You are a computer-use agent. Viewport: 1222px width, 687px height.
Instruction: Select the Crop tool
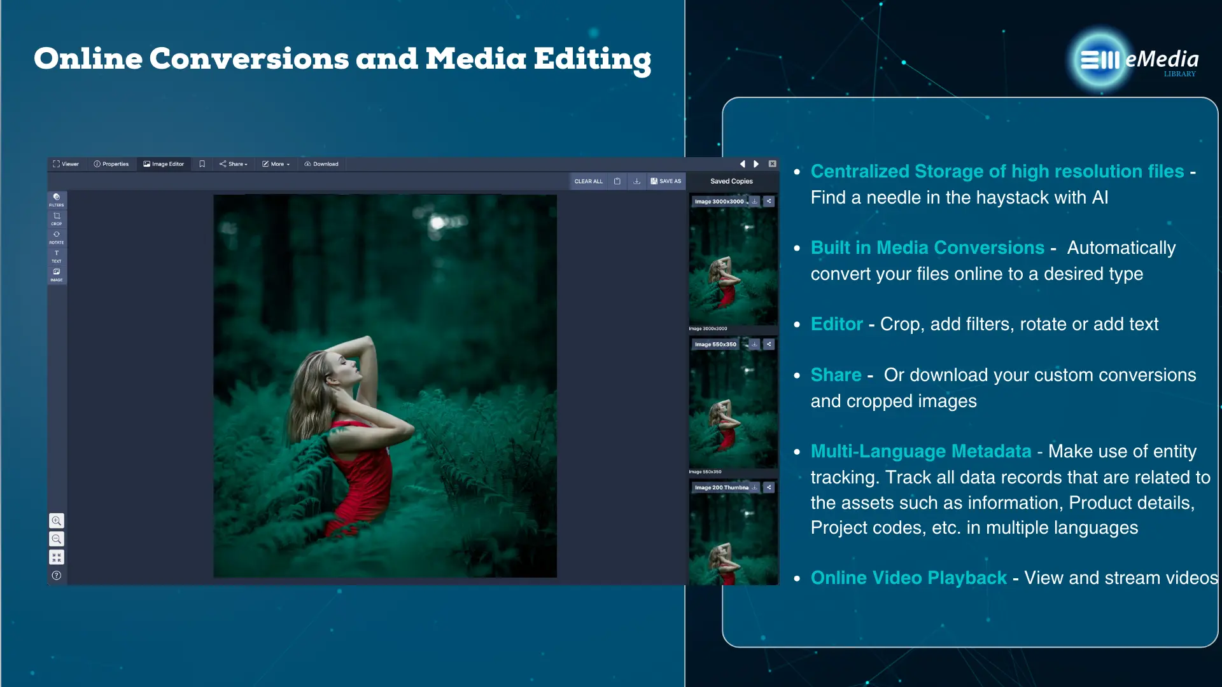coord(57,218)
